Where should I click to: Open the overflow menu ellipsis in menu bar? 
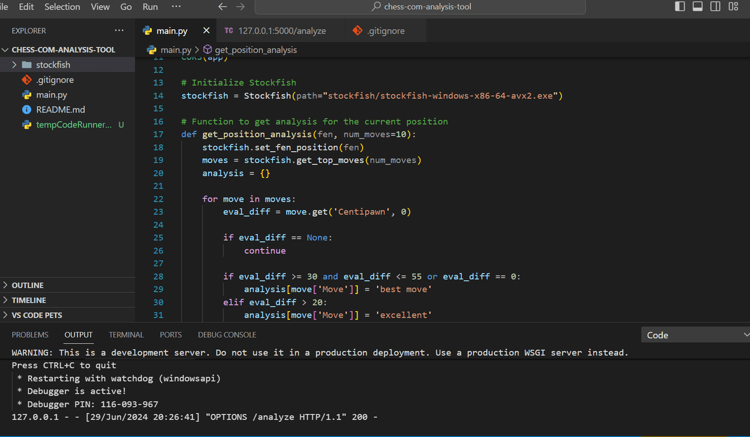pyautogui.click(x=176, y=6)
